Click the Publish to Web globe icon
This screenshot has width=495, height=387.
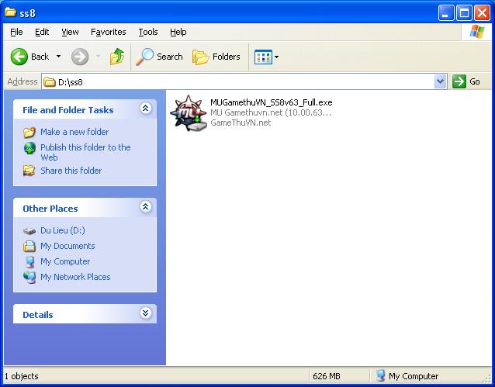point(29,148)
